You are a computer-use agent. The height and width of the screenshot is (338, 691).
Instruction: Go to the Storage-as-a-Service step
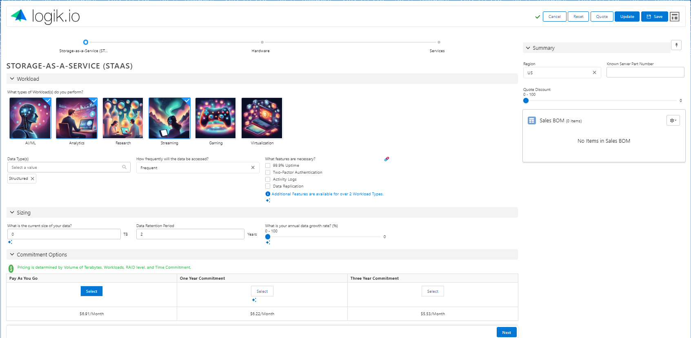(x=85, y=42)
